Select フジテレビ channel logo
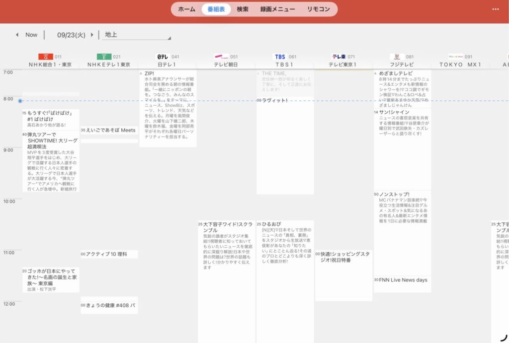509x343 pixels. point(397,57)
